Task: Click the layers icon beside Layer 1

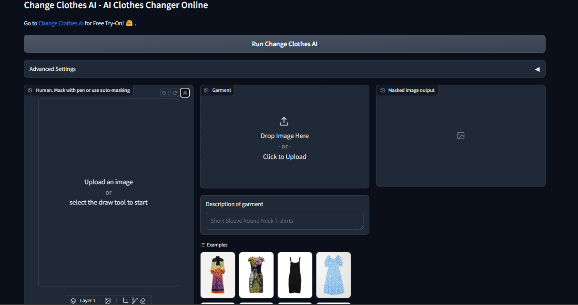Action: [73, 300]
